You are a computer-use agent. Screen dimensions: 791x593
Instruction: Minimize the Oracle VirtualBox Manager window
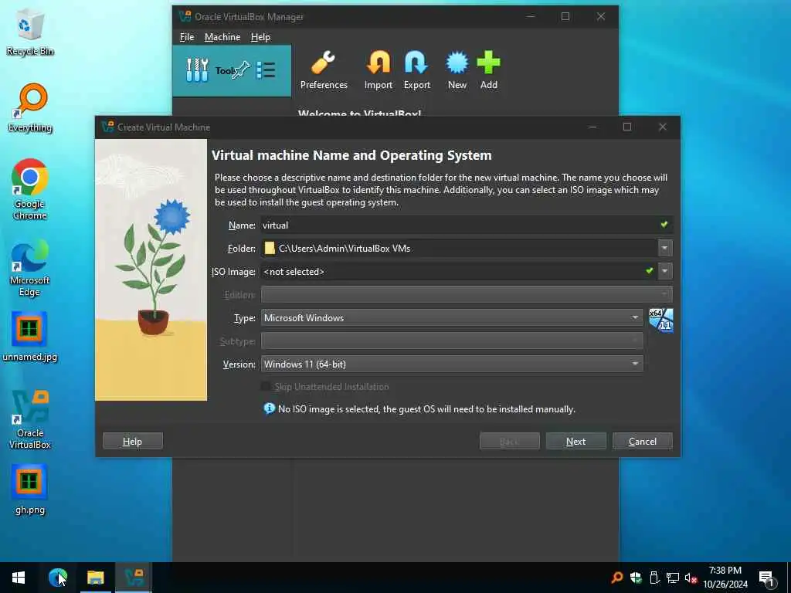530,16
